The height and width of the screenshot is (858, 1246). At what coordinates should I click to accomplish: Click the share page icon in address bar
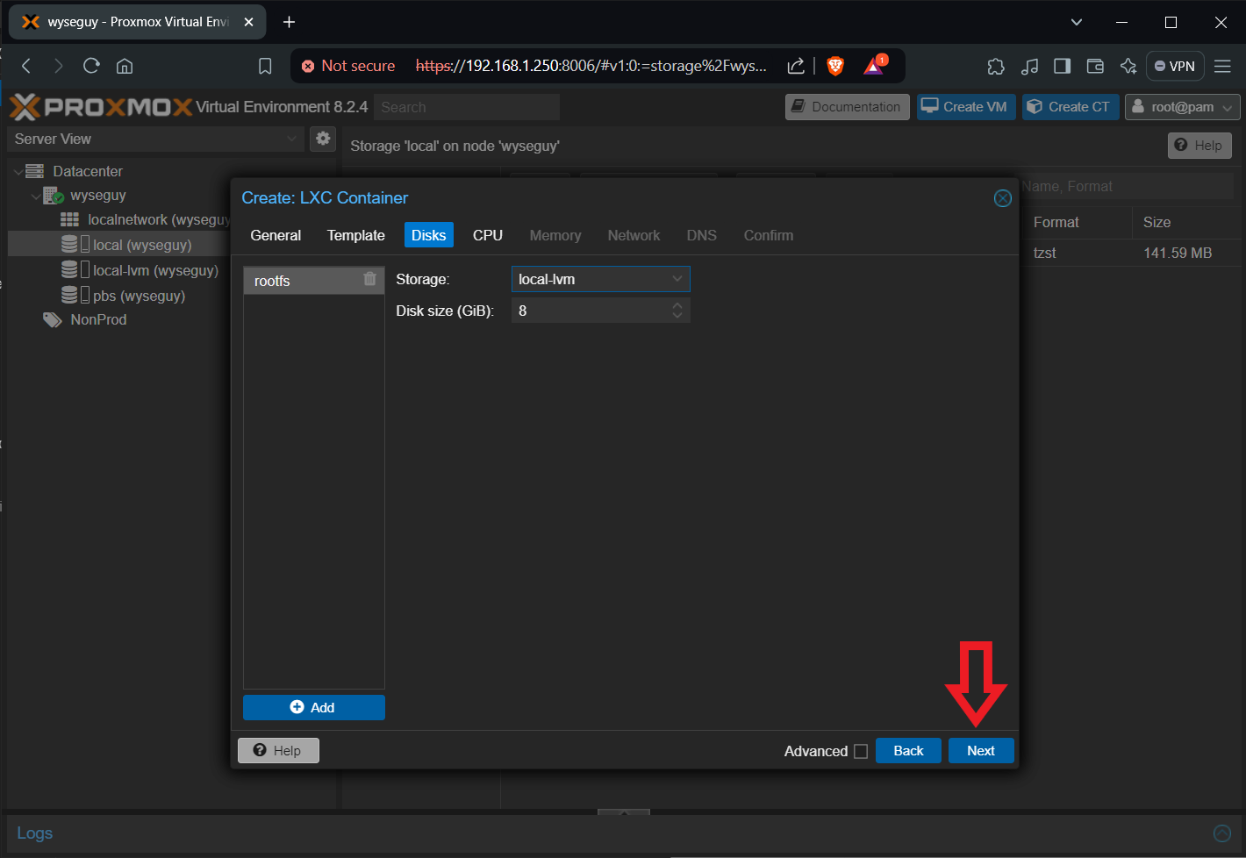796,66
